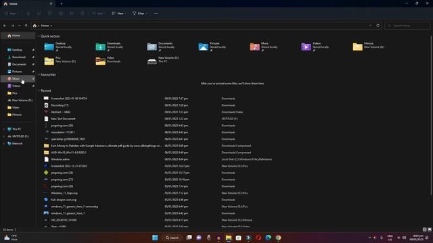Go forward with the right arrow
Viewport: 433px width, 243px height.
pyautogui.click(x=12, y=26)
